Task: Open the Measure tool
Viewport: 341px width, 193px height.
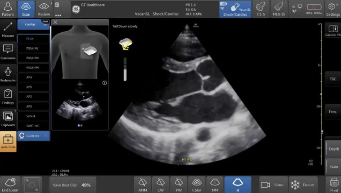Action: (x=8, y=29)
